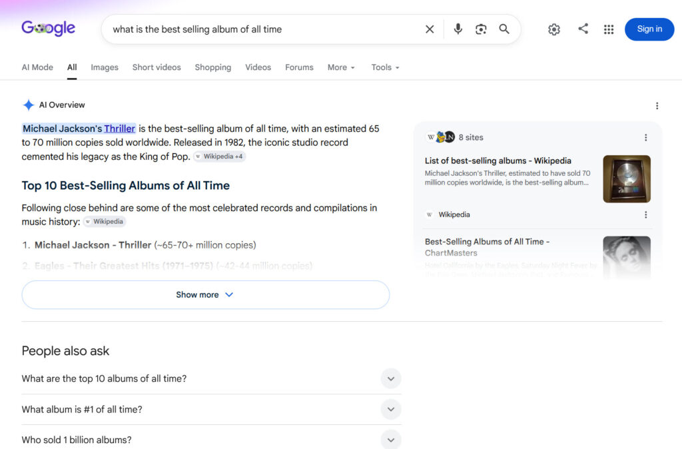This screenshot has height=449, width=682.
Task: Click the Wikipedia chip after music history
Action: coord(105,221)
